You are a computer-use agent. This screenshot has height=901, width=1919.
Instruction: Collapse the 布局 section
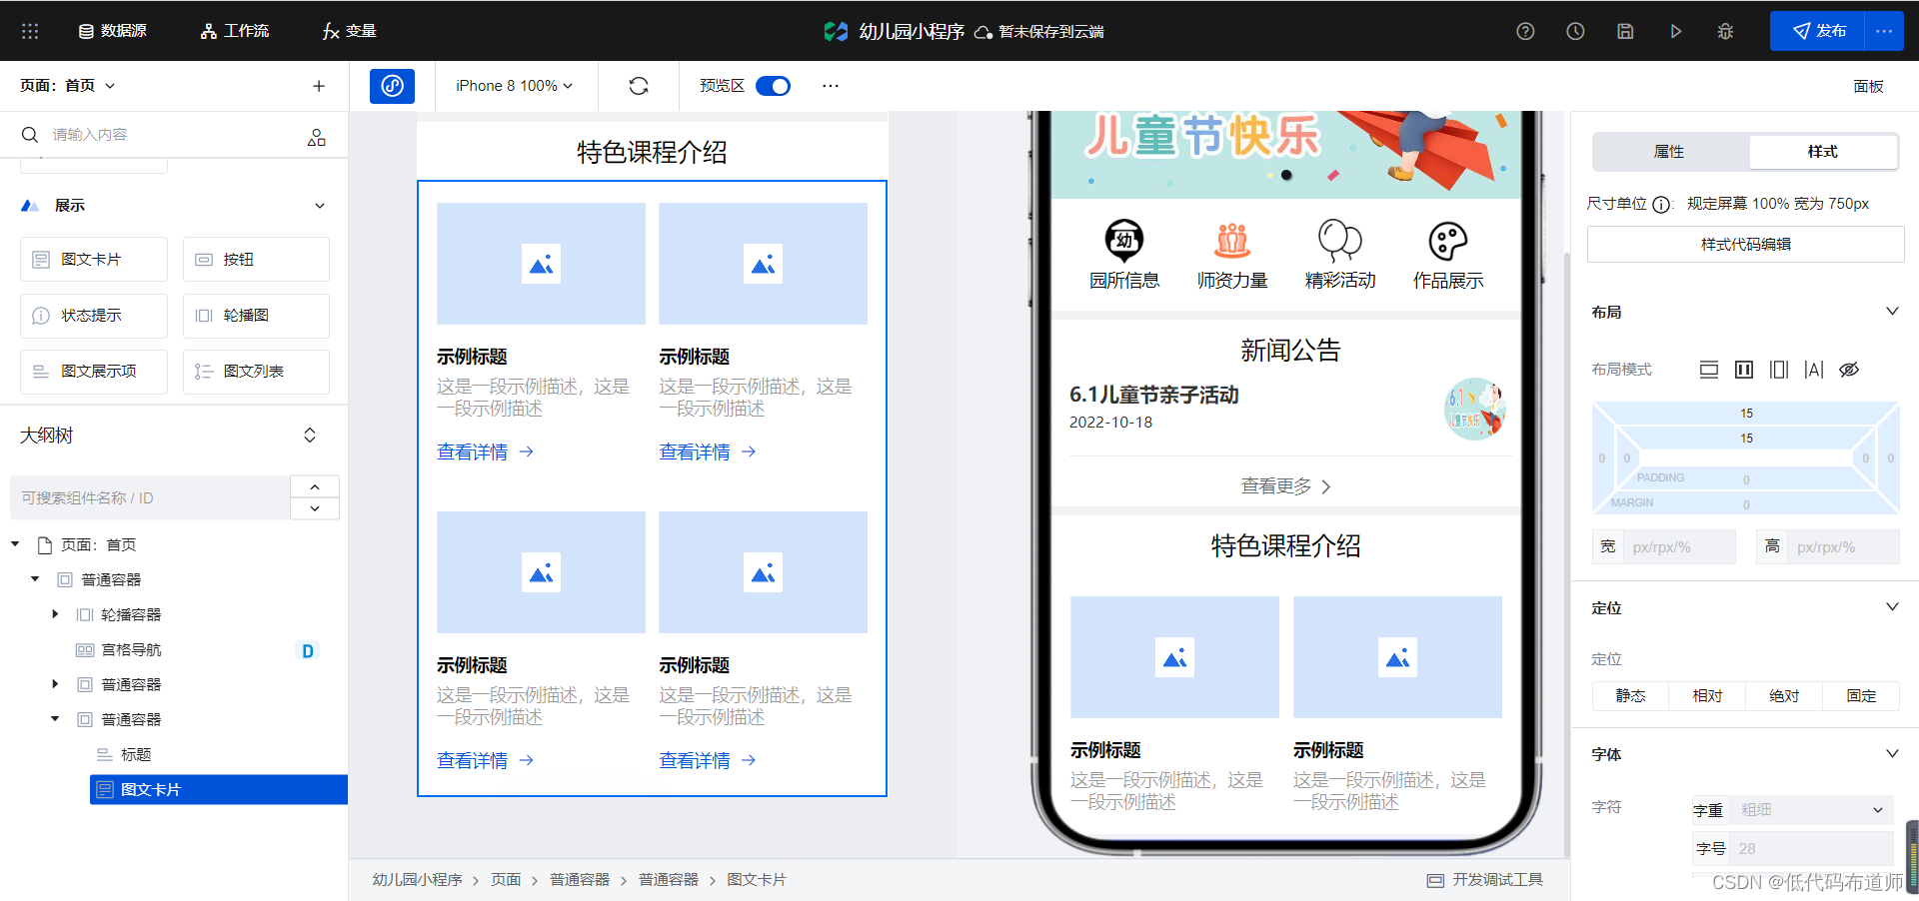(x=1892, y=312)
